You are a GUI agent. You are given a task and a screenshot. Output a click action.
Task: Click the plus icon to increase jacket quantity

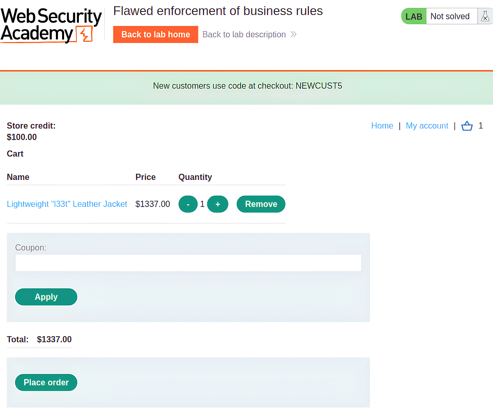pyautogui.click(x=218, y=204)
